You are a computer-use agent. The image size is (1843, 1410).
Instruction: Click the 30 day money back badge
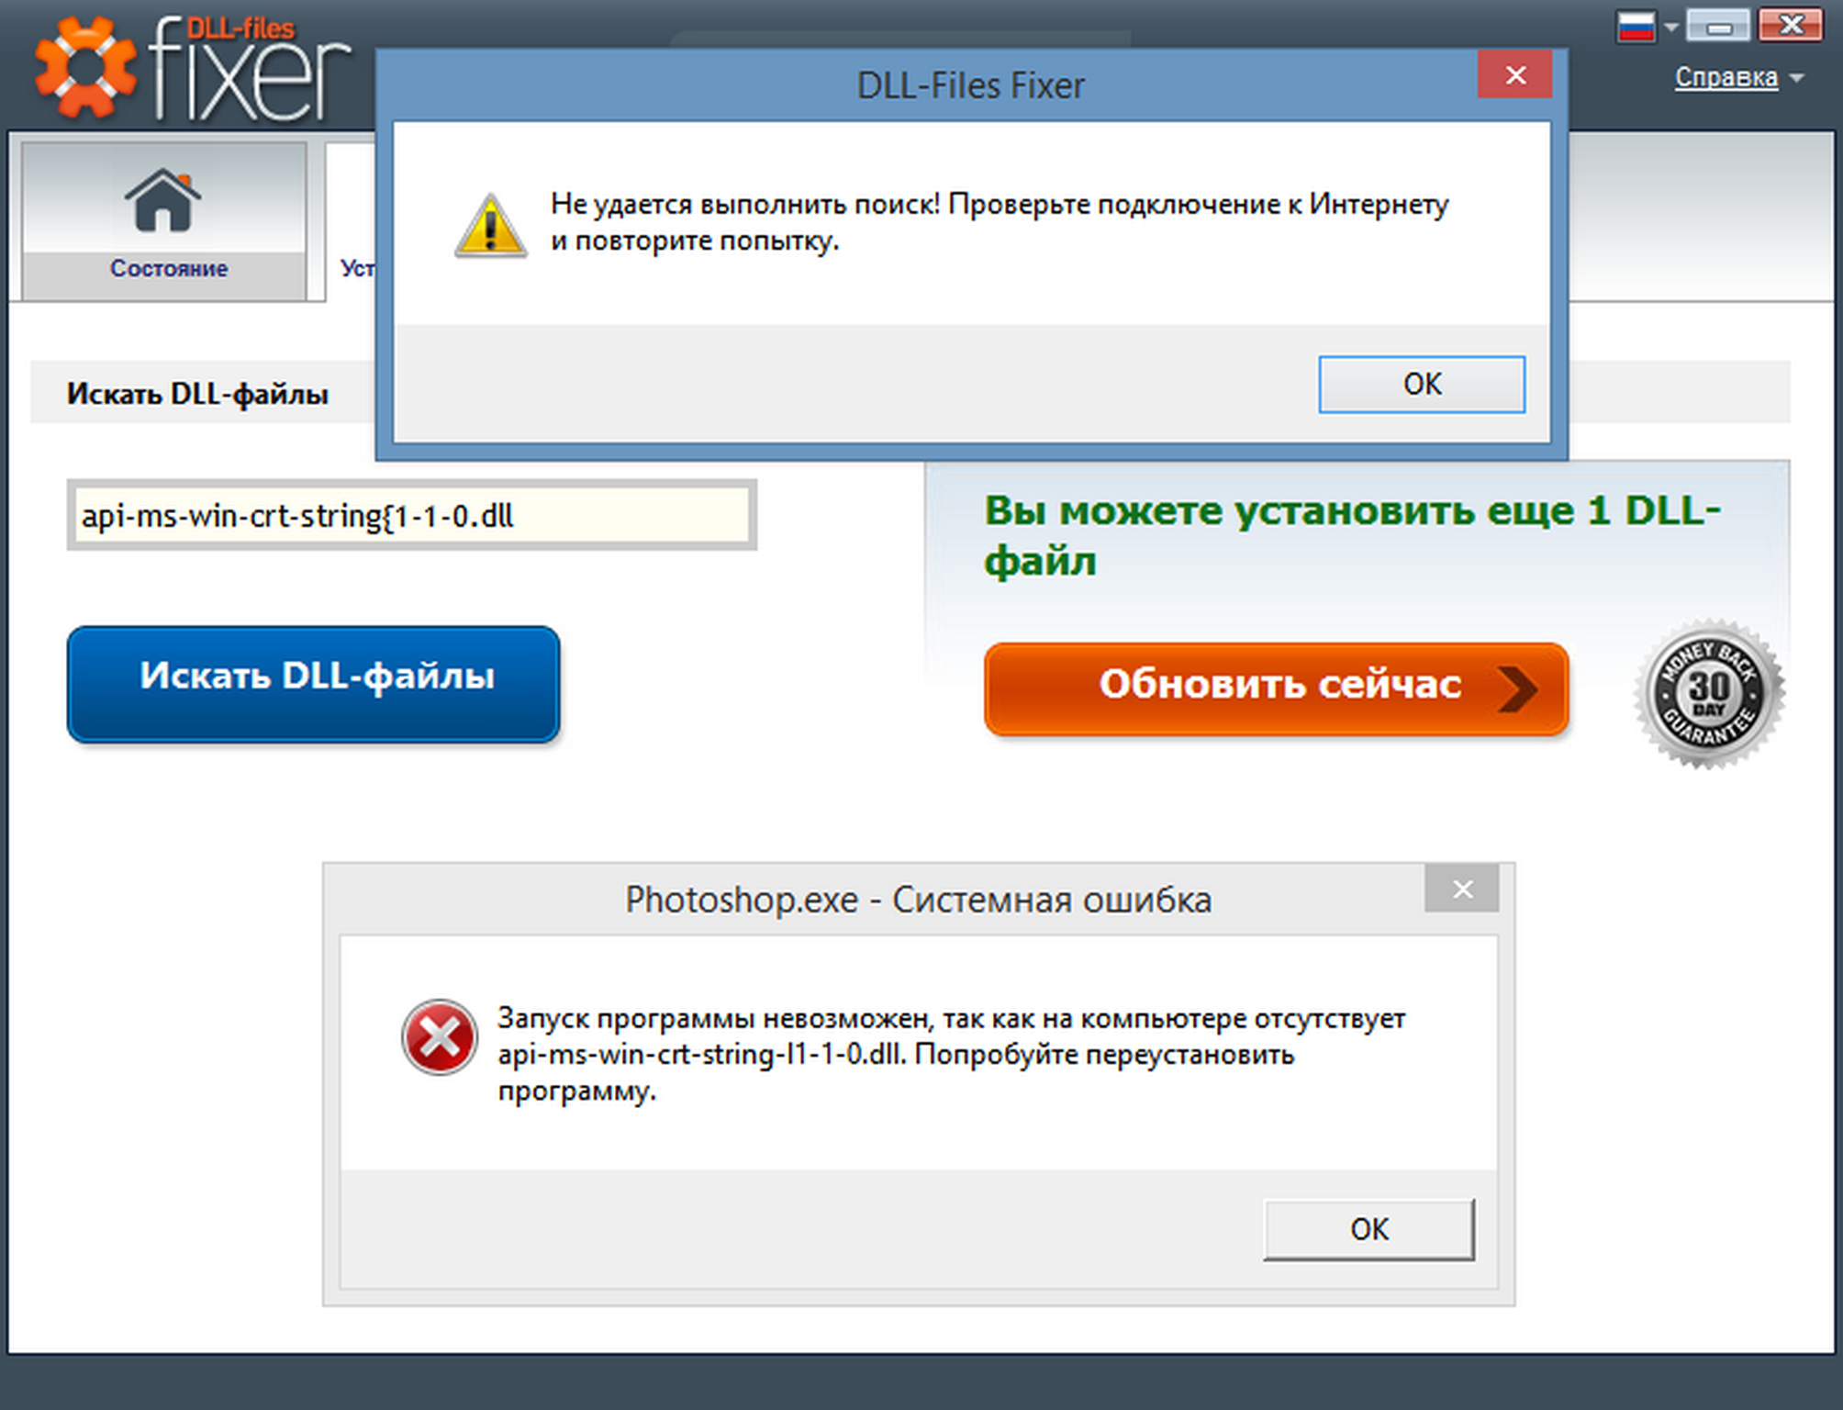coord(1709,695)
